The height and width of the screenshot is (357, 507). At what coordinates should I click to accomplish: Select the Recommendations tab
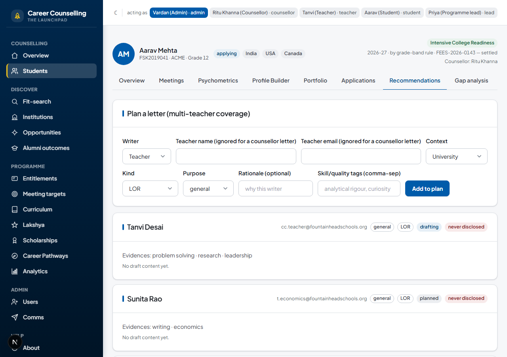pos(415,81)
